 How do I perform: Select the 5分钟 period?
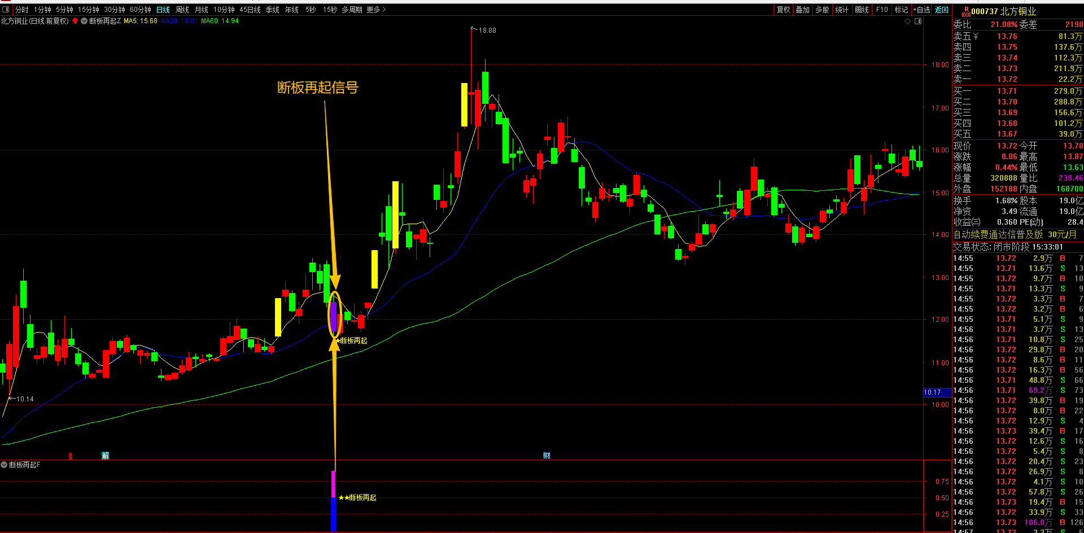point(64,10)
